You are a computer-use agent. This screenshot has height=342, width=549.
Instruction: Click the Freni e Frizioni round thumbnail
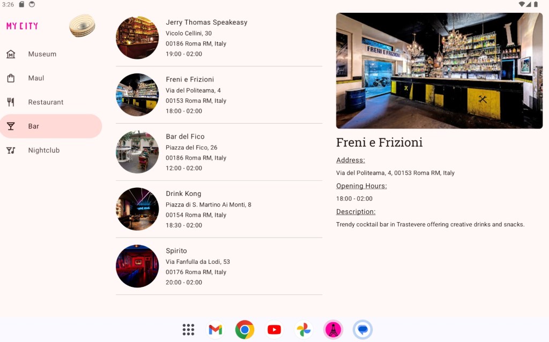point(137,95)
